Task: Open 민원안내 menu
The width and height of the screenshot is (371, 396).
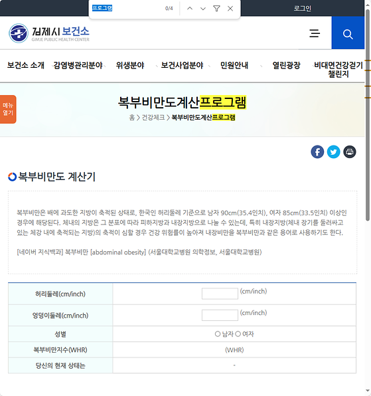Action: (234, 65)
